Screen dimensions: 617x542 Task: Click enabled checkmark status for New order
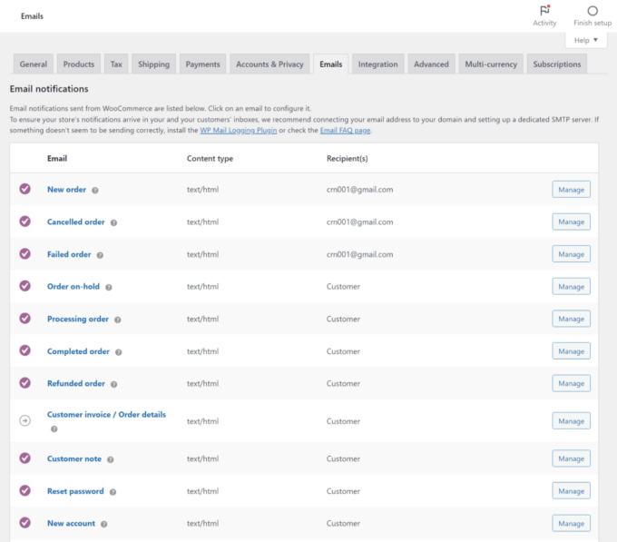pyautogui.click(x=25, y=189)
